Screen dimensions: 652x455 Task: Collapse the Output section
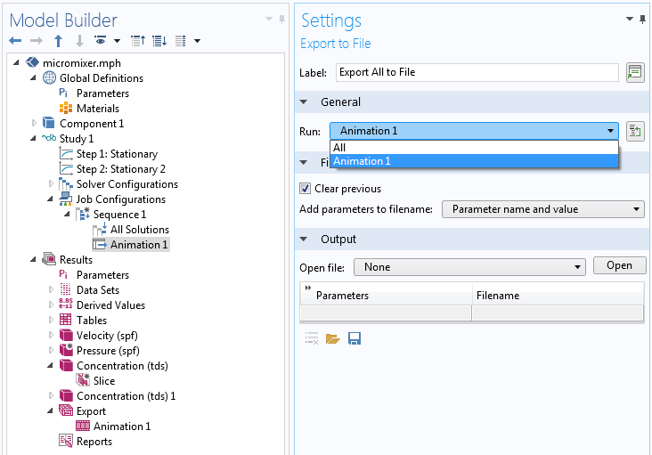[304, 239]
